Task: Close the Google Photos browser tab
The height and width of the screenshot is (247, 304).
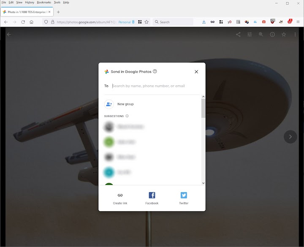Action: [x=49, y=12]
